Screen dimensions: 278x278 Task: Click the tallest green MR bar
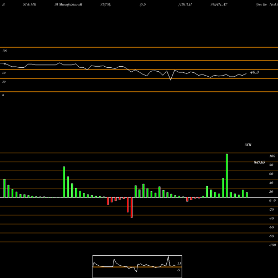(227, 176)
